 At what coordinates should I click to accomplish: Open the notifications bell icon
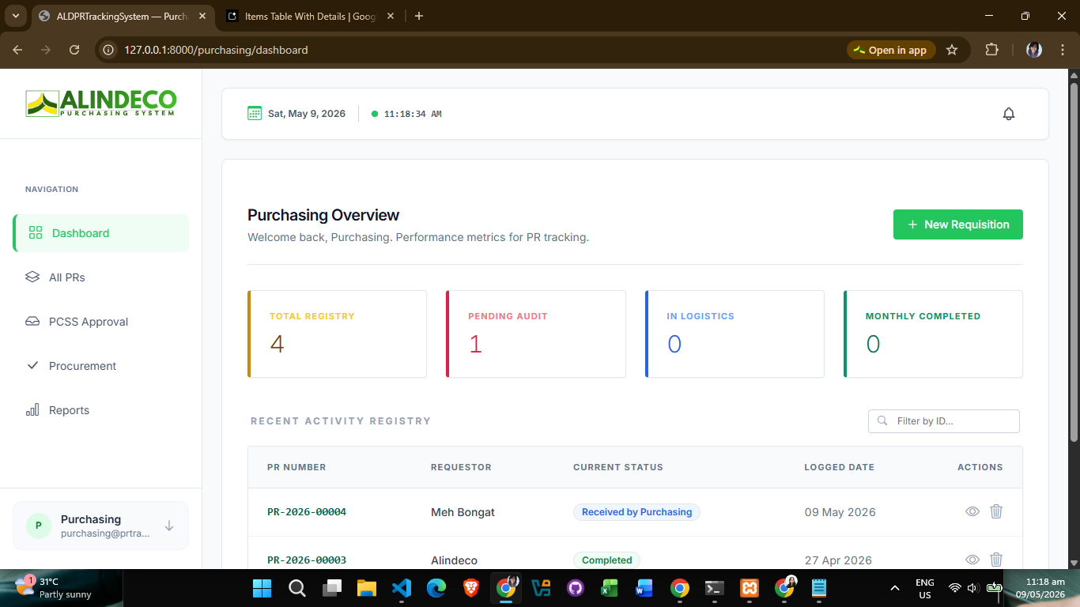point(1009,114)
